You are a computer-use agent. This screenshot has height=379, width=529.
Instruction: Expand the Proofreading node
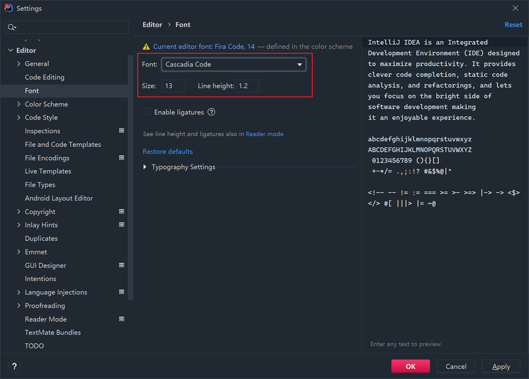(19, 306)
